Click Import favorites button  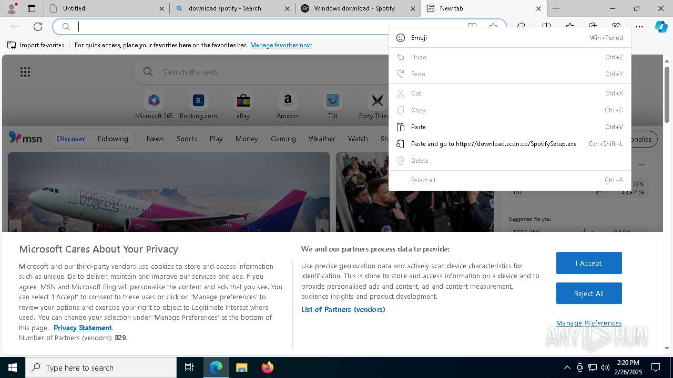[36, 45]
